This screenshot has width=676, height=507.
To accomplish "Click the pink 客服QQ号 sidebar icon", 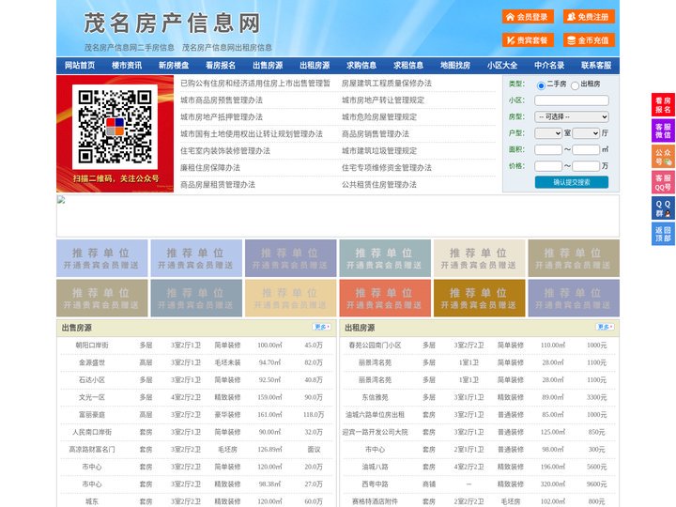I will tap(663, 182).
